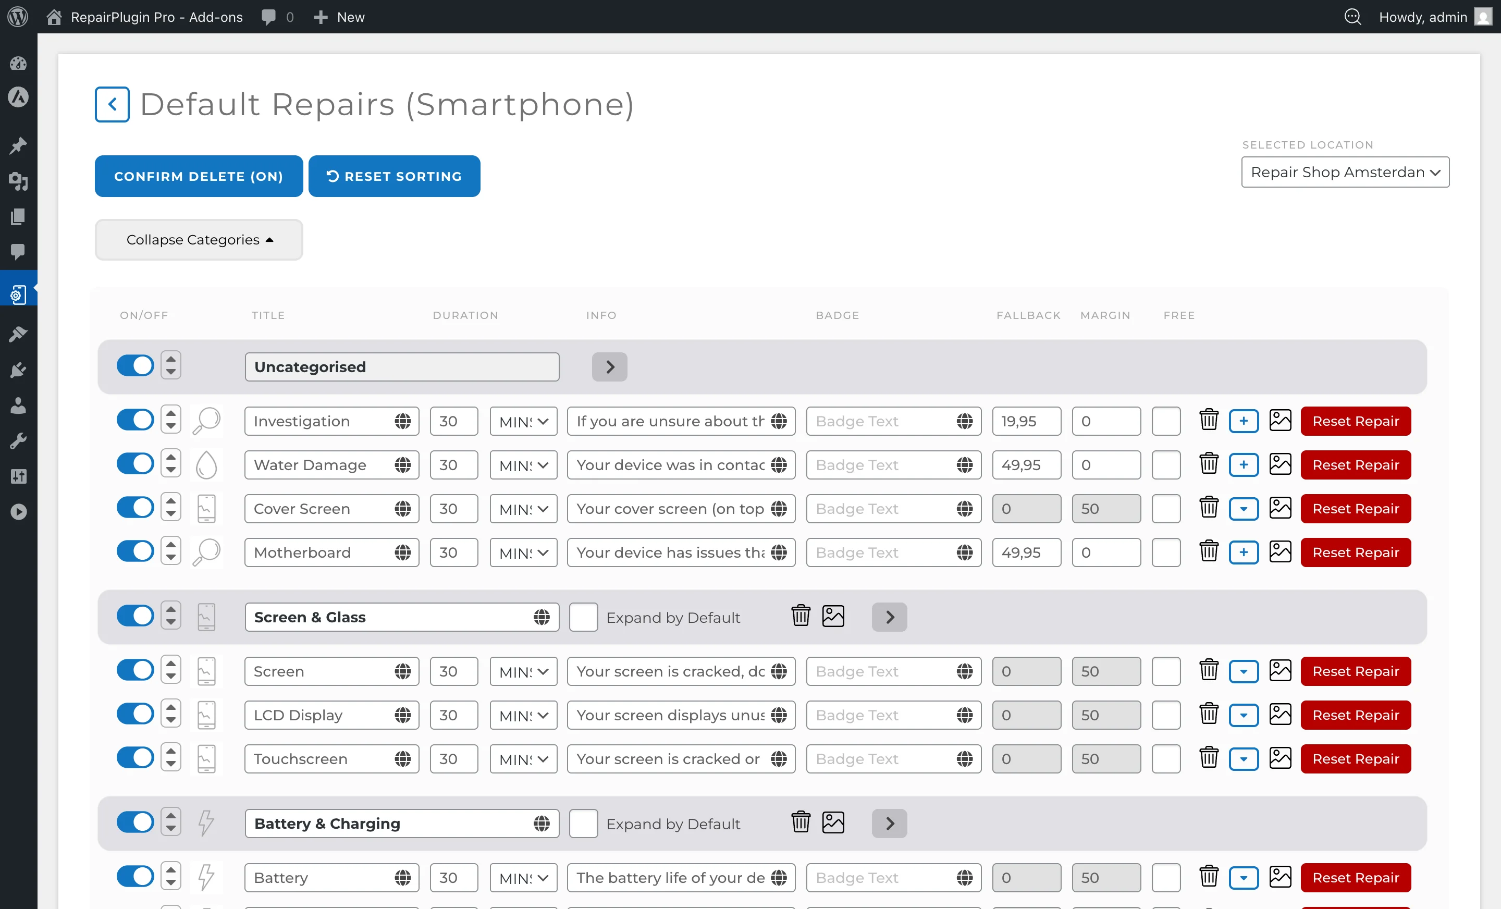
Task: Open duration unit dropdown for Touchscreen
Action: click(x=523, y=758)
